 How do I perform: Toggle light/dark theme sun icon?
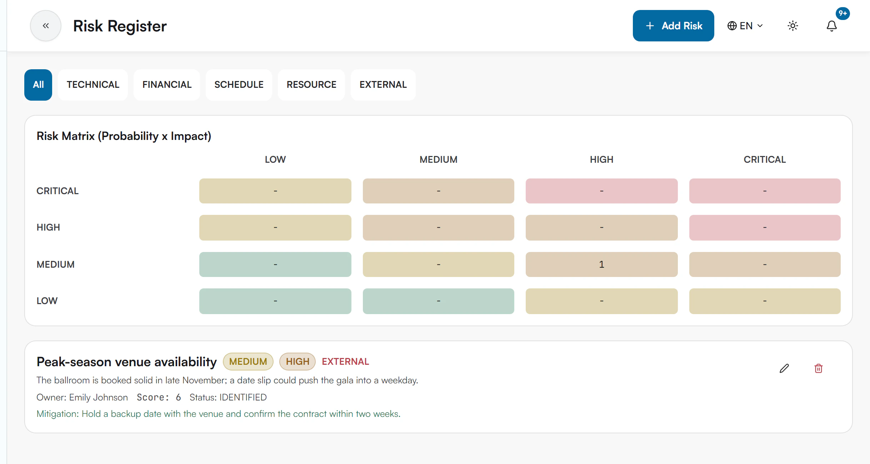click(793, 26)
